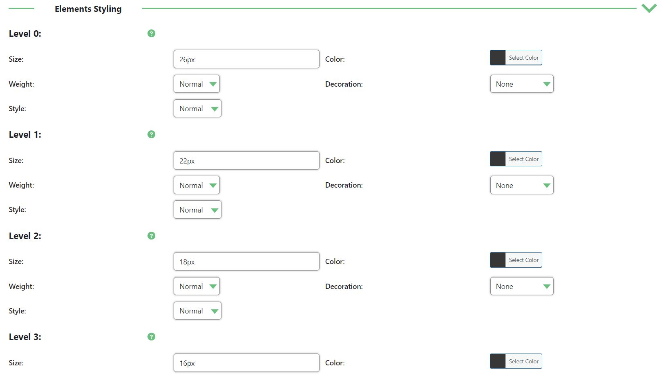Image resolution: width=666 pixels, height=376 pixels.
Task: Click the Level 1: heading
Action: (x=25, y=134)
